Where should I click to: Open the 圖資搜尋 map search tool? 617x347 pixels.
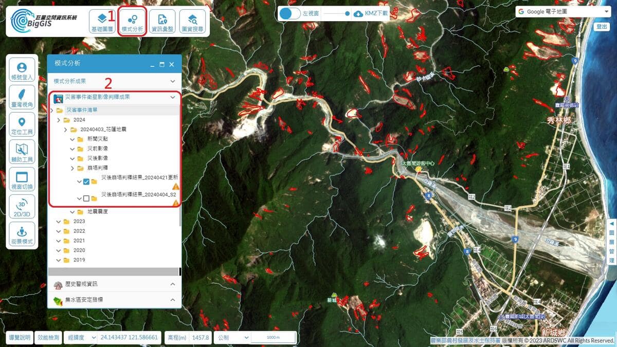click(x=193, y=22)
